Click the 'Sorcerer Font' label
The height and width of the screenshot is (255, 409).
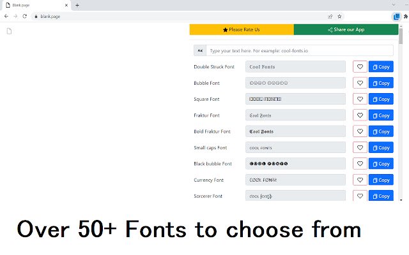coord(208,196)
